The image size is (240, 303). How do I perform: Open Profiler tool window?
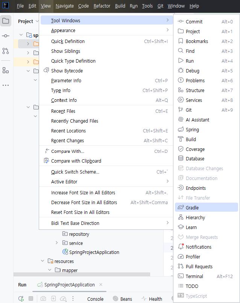click(207, 257)
